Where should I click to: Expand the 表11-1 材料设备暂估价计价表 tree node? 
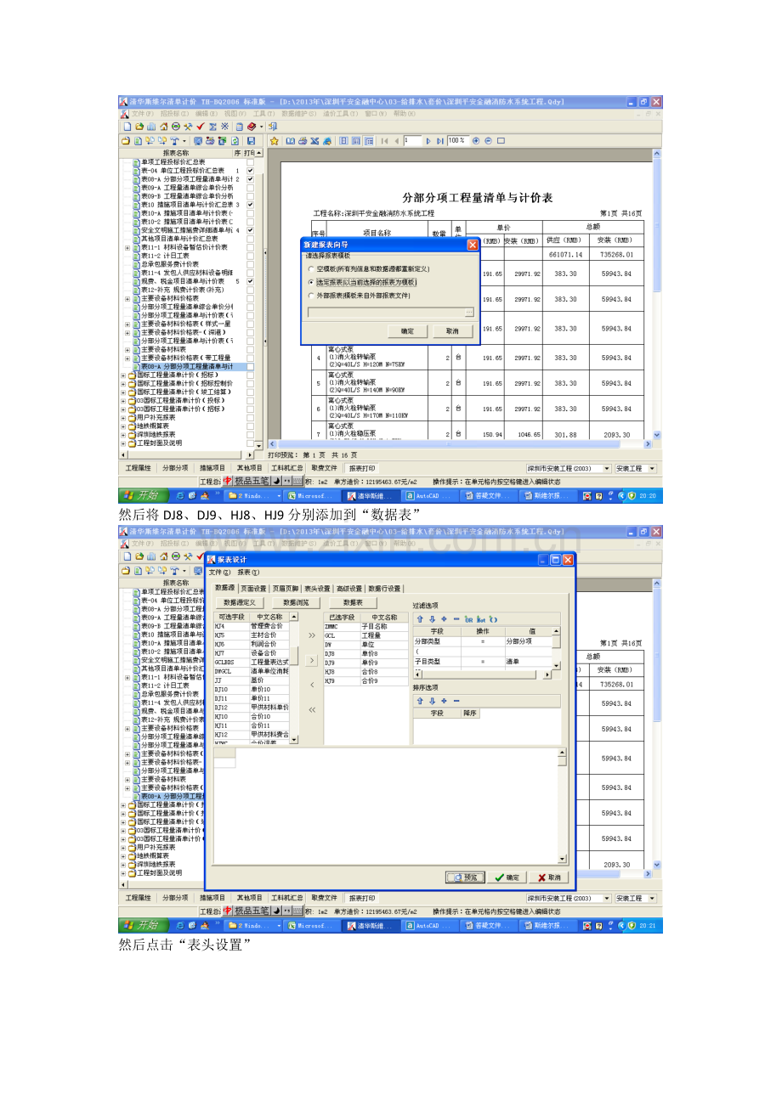[x=127, y=247]
